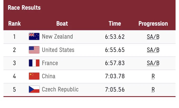Click the United States flag icon
Image resolution: width=179 pixels, height=108 pixels.
point(34,50)
